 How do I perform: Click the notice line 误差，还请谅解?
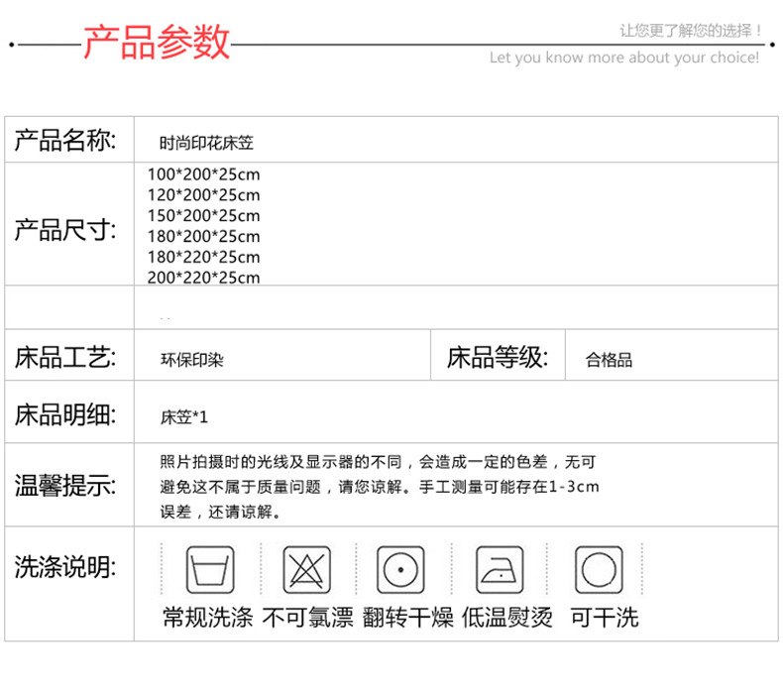point(220,512)
